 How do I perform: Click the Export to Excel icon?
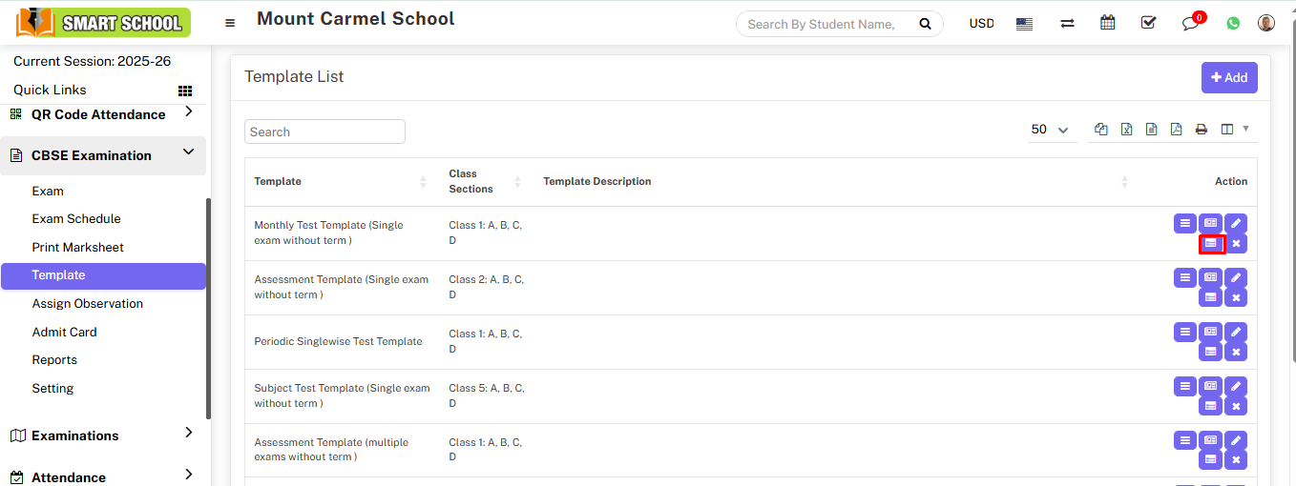point(1126,130)
